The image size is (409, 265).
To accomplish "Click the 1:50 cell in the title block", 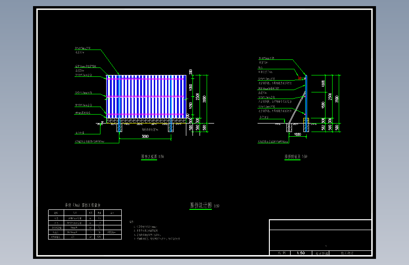I will pos(301,253).
